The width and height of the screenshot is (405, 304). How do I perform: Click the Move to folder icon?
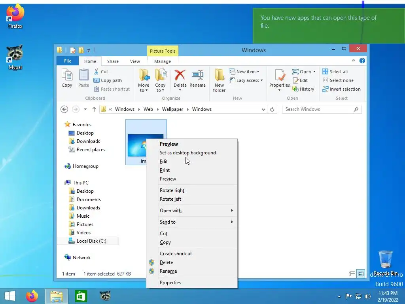(144, 75)
